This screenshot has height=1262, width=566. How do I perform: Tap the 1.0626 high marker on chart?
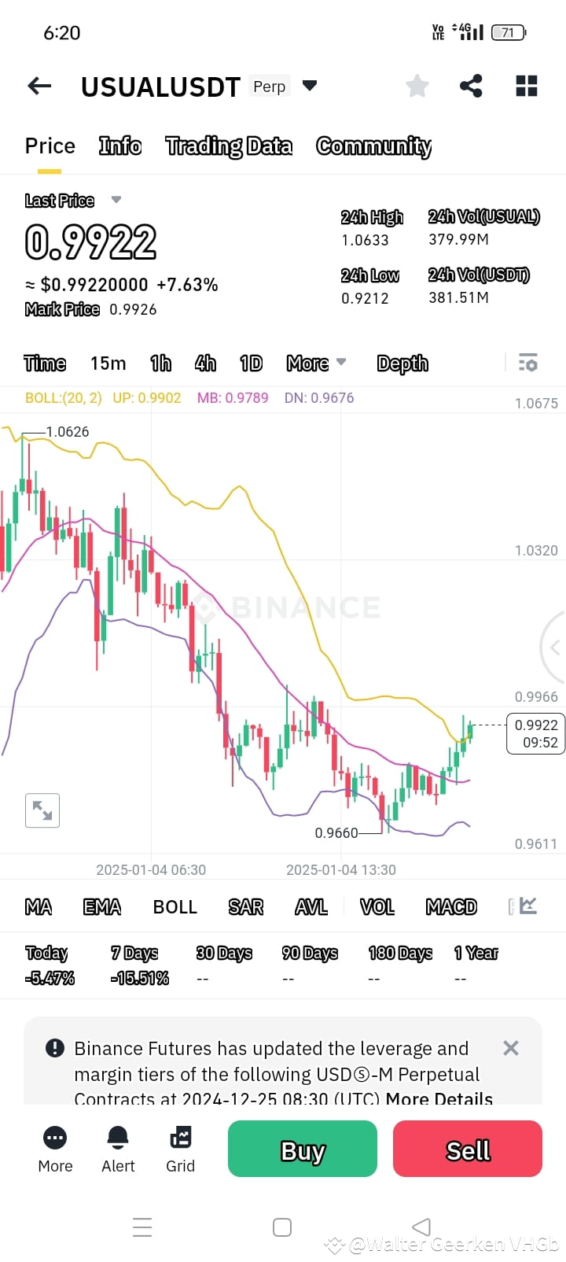tap(68, 432)
